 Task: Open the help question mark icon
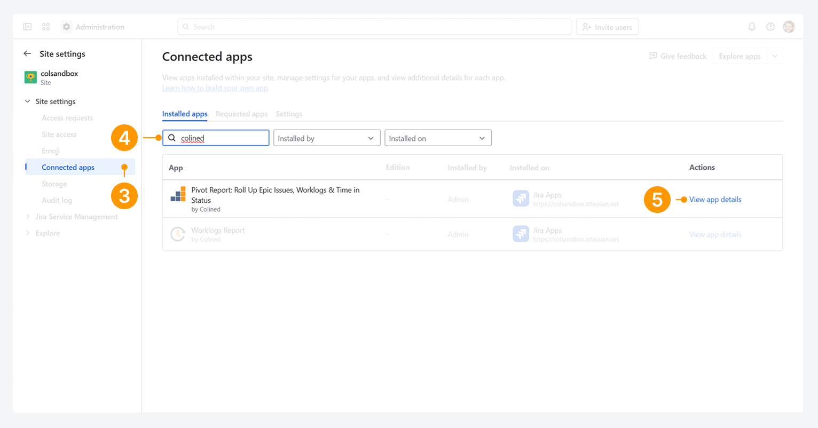click(770, 27)
